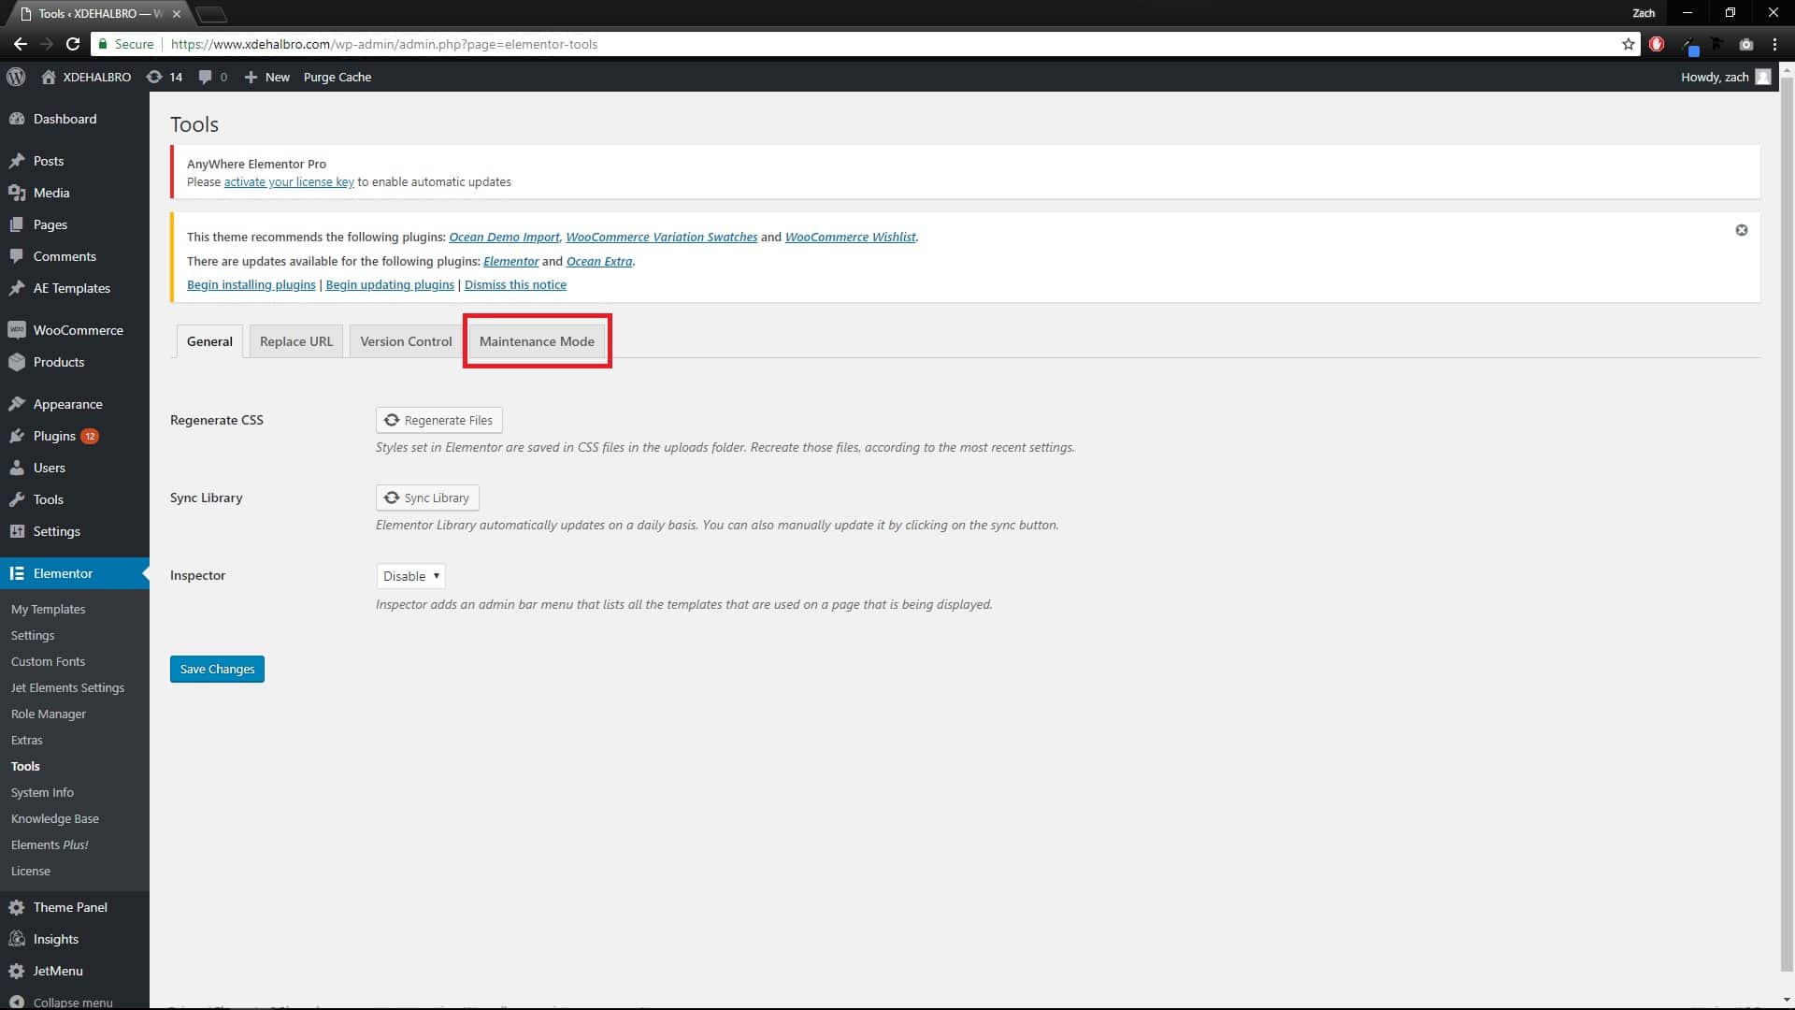
Task: Click the camera extension icon
Action: tap(1745, 44)
